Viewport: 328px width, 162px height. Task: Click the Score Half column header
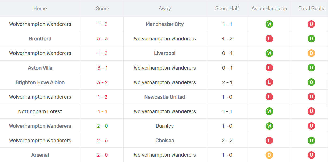[x=227, y=9]
